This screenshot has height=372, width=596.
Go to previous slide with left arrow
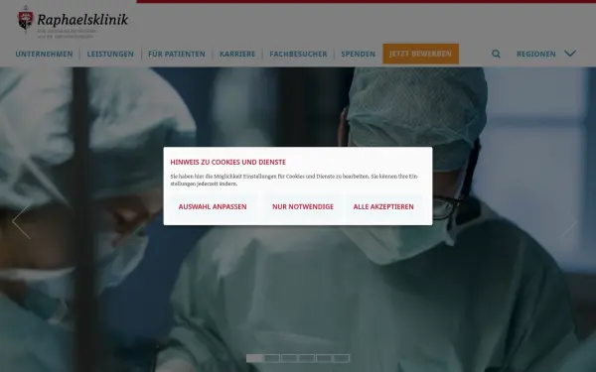tap(21, 222)
